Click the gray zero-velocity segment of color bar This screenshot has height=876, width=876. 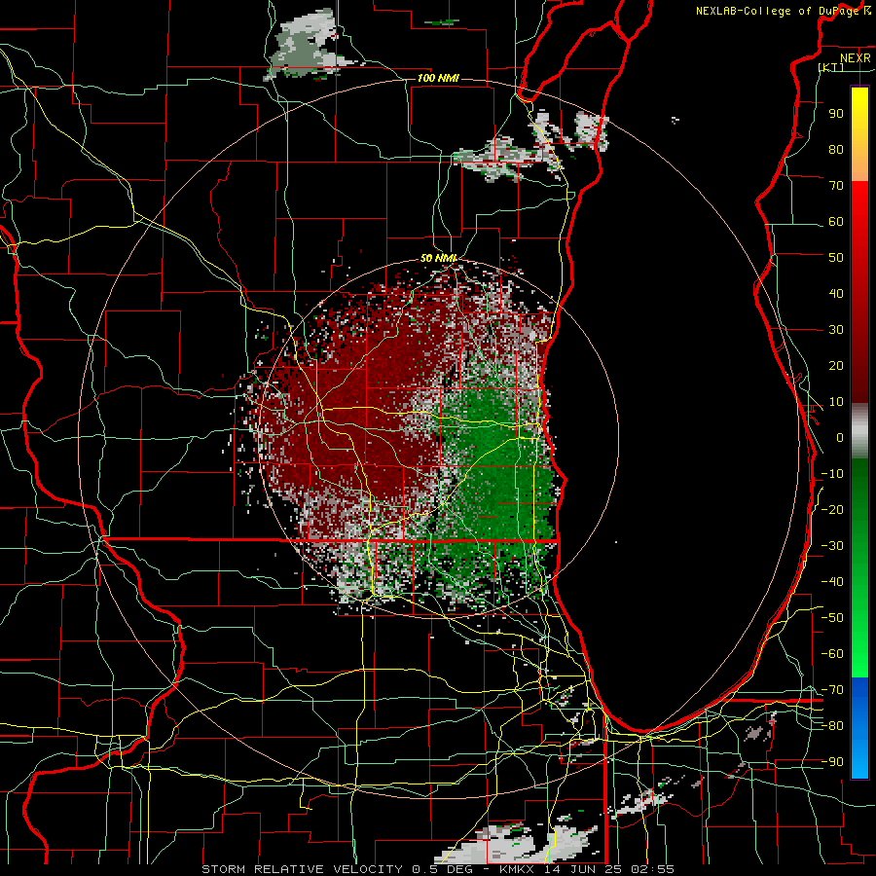click(x=859, y=431)
